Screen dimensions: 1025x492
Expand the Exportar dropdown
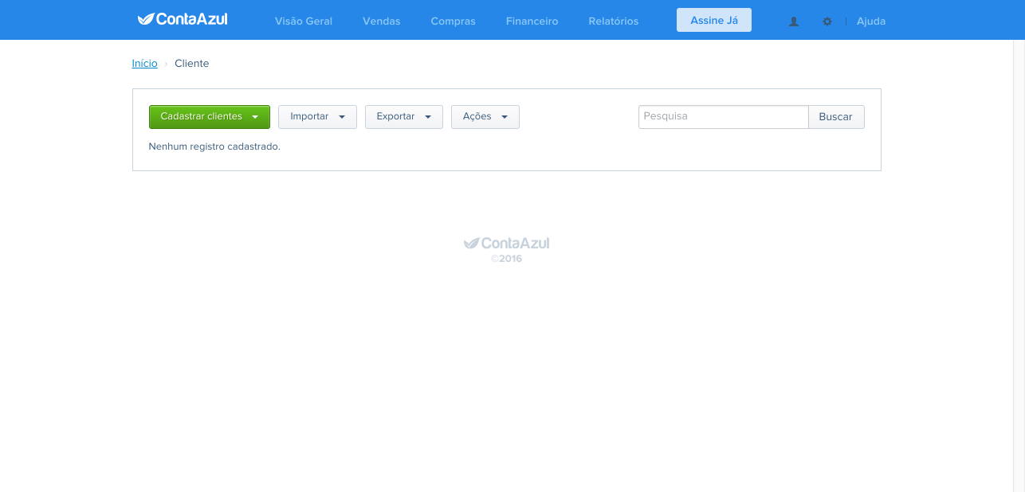point(404,117)
